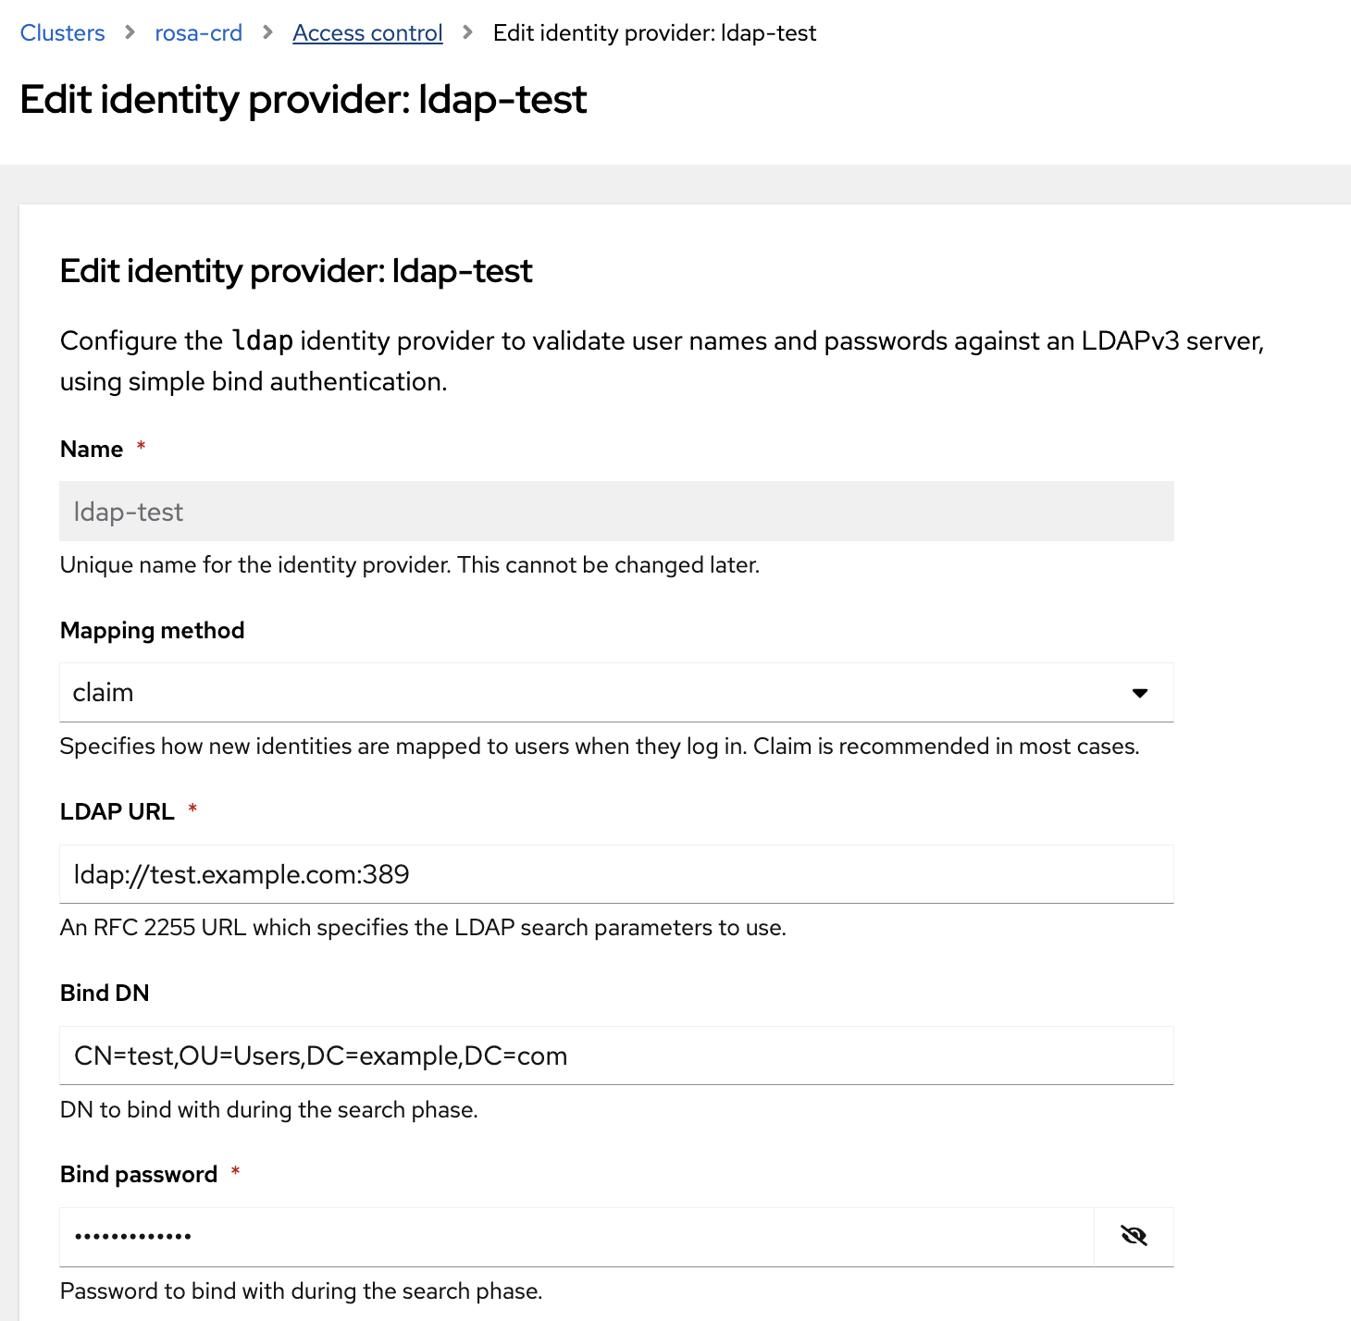Image resolution: width=1351 pixels, height=1321 pixels.
Task: Open the rosa-crd cluster page
Action: click(x=198, y=32)
